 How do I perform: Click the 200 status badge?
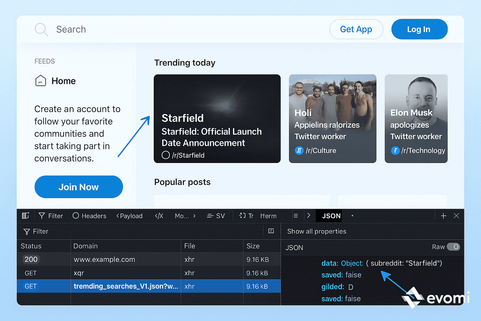(31, 259)
